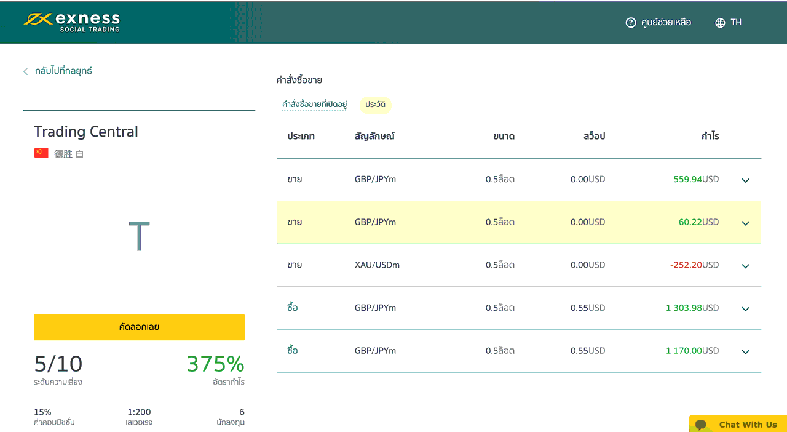
Task: Expand the 1 170.00 USD order row
Action: (746, 352)
